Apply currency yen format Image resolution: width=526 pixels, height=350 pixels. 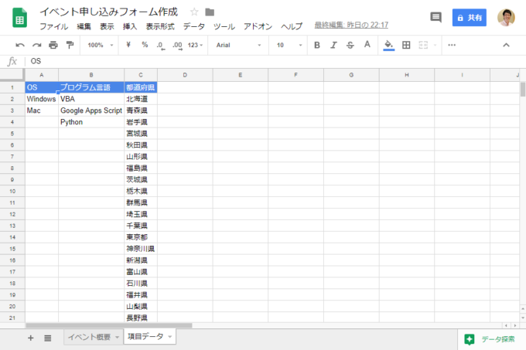tap(128, 46)
